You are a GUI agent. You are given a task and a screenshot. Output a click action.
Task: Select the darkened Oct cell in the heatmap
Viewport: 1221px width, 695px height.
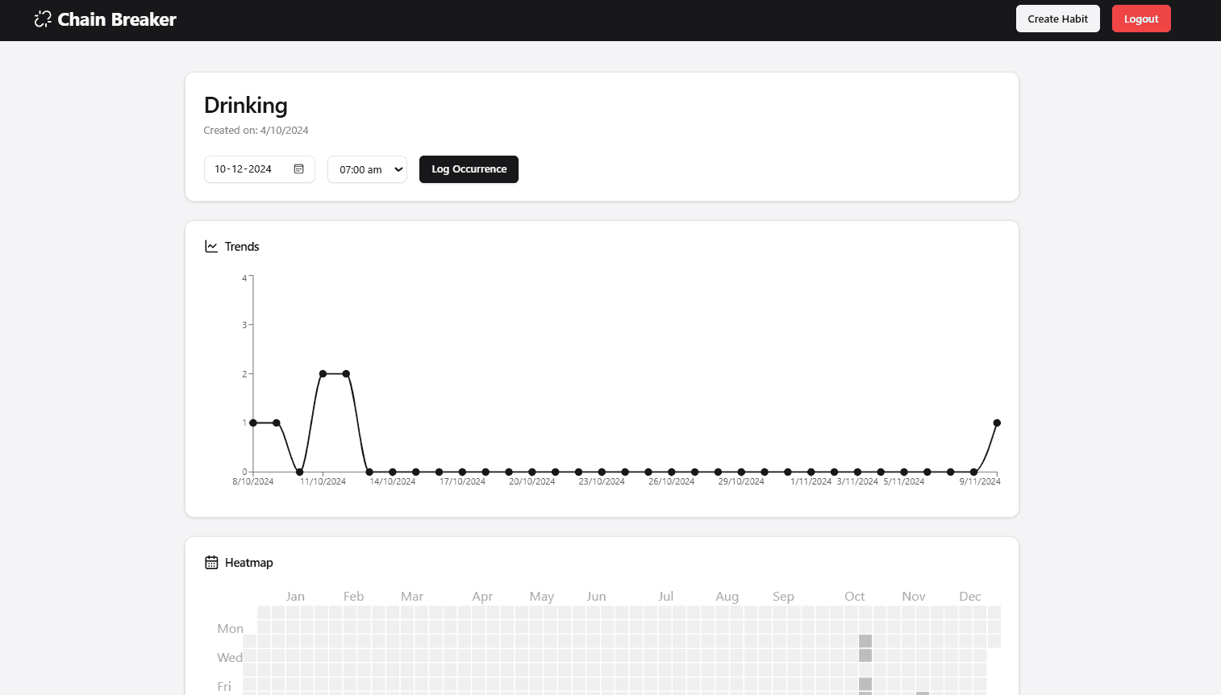click(x=865, y=642)
